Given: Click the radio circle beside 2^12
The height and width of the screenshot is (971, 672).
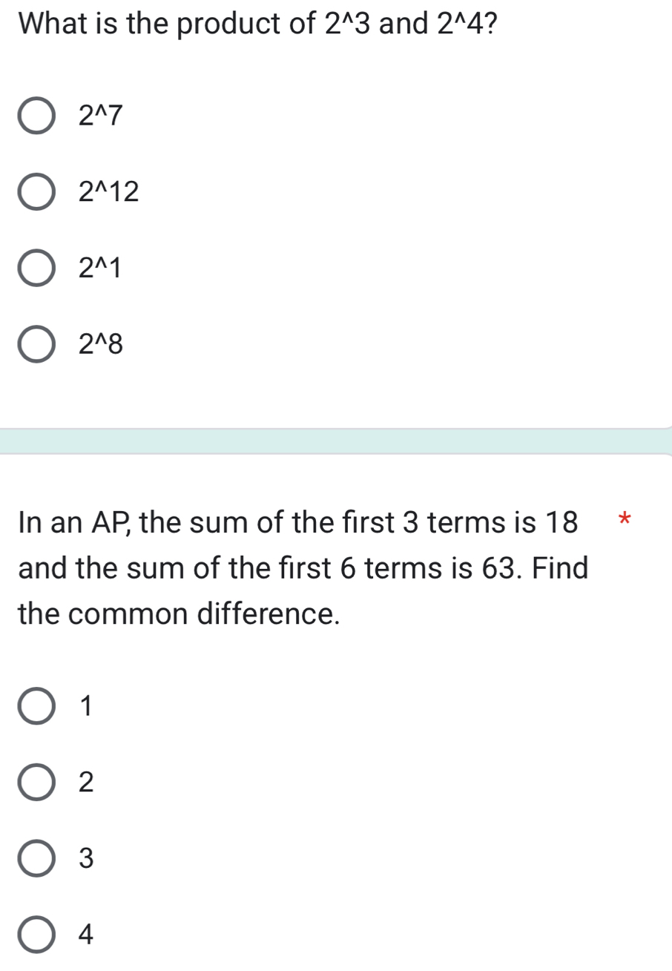Looking at the screenshot, I should coord(36,193).
